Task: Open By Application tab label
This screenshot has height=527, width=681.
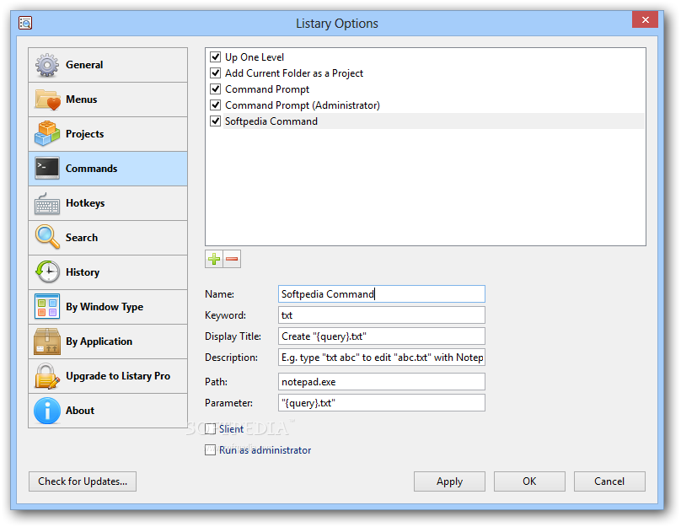Action: (99, 341)
